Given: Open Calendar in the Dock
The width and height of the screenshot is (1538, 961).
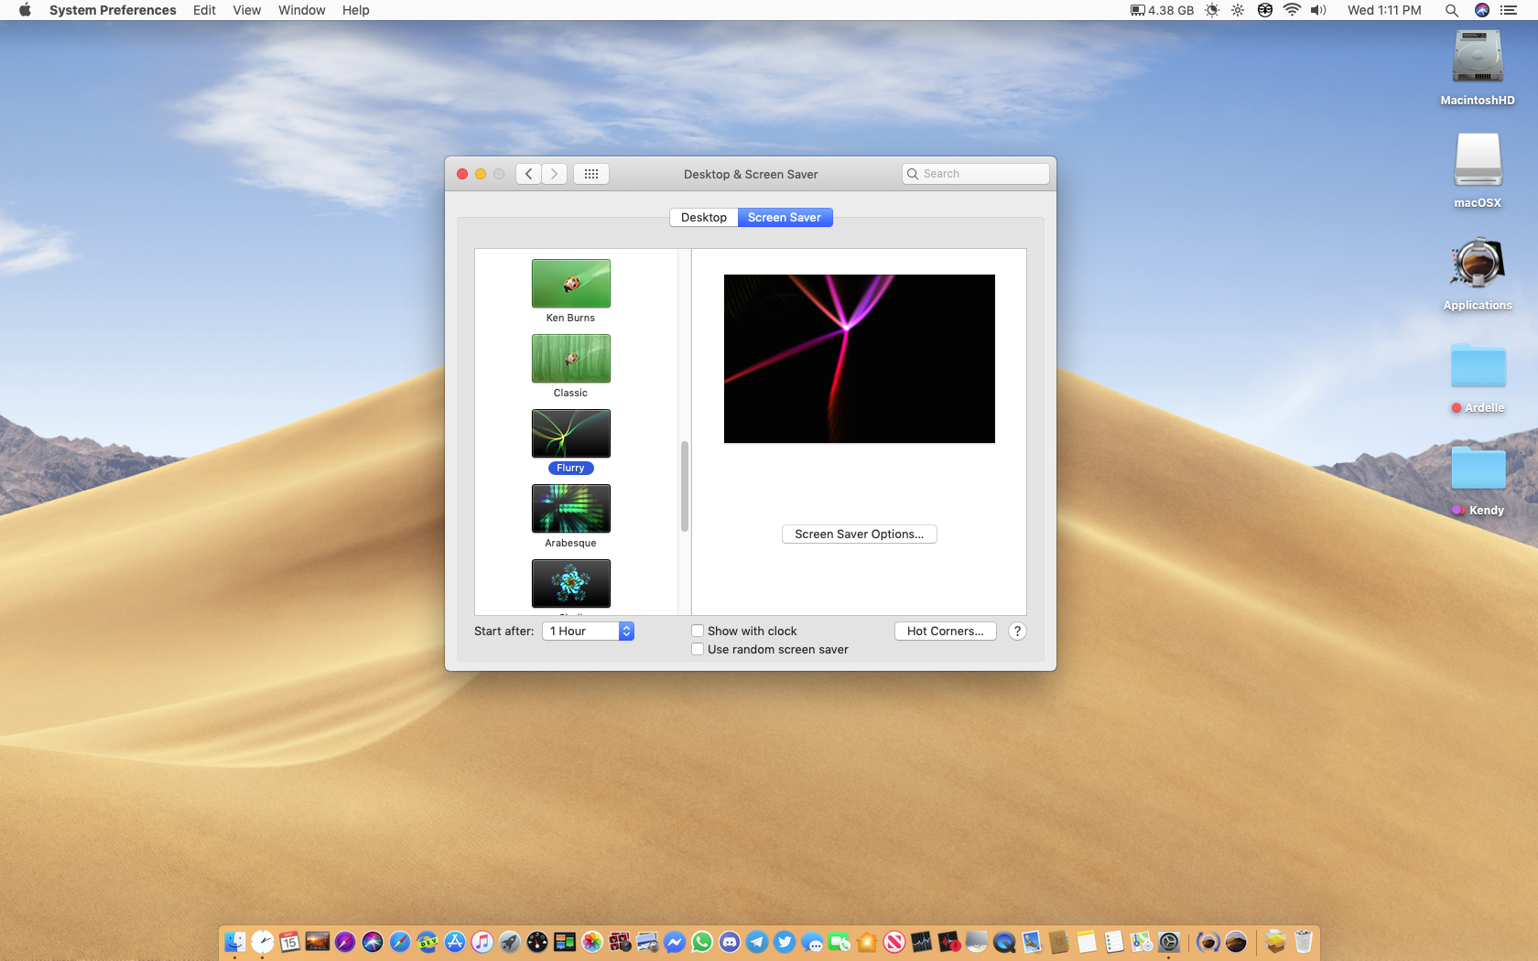Looking at the screenshot, I should click(x=290, y=941).
